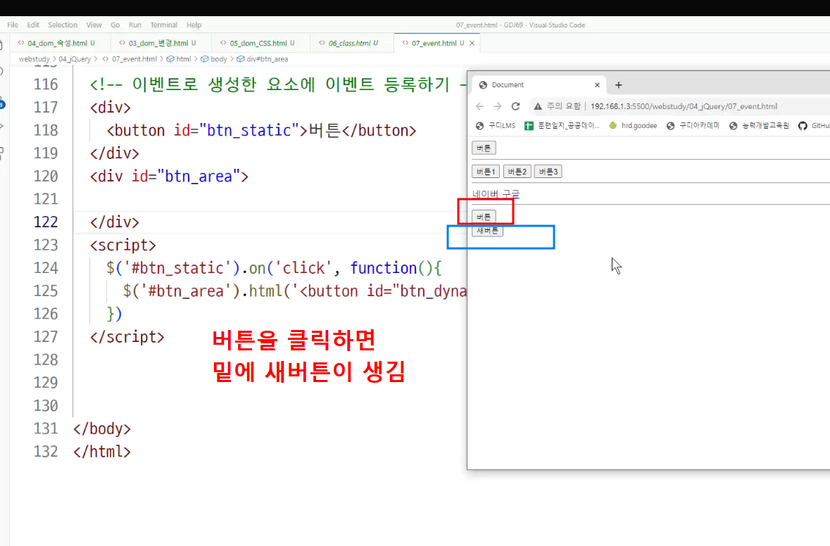Viewport: 830px width, 546px height.
Task: Place cursor on the closing </body> tag
Action: coord(102,428)
